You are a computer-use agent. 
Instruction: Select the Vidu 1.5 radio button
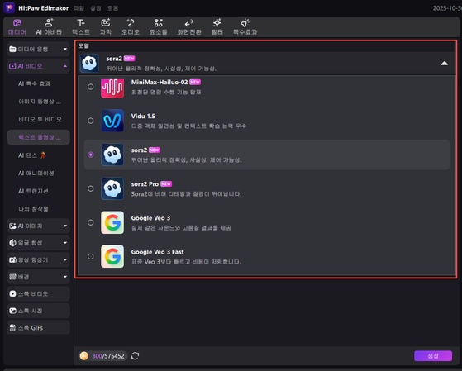pyautogui.click(x=91, y=121)
